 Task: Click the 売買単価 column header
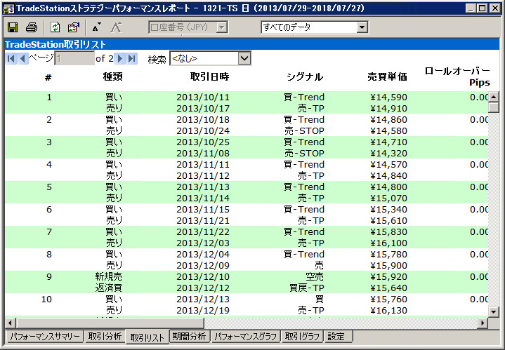(388, 76)
